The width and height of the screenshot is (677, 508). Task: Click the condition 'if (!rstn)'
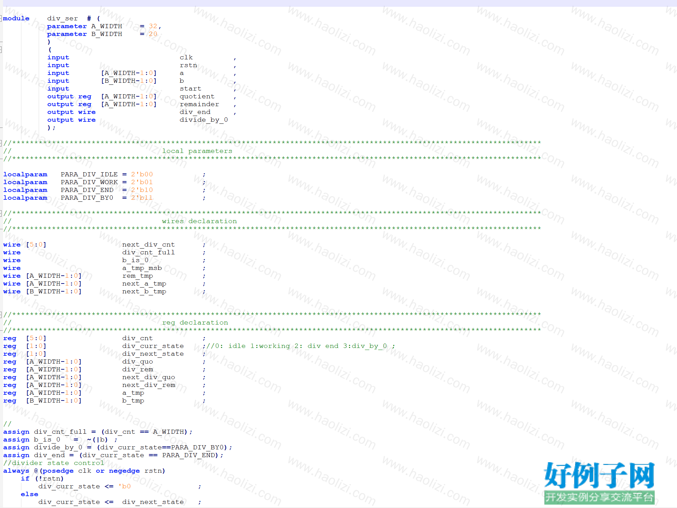42,478
